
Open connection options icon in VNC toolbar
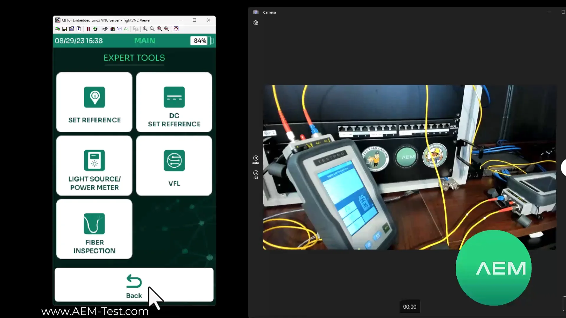point(72,29)
